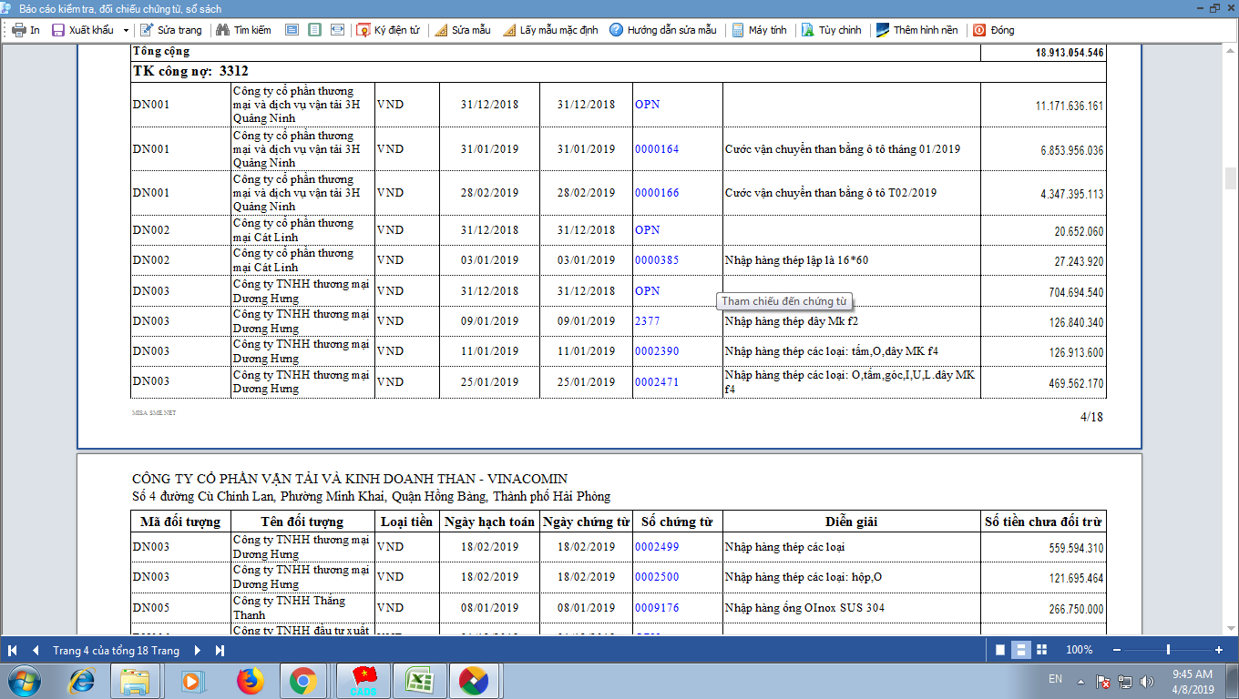Switch to multiple pages view mode
This screenshot has height=699, width=1239.
(1043, 650)
